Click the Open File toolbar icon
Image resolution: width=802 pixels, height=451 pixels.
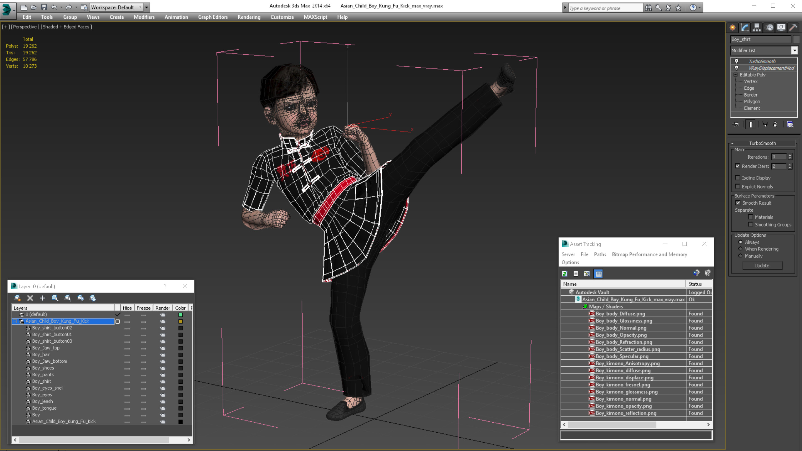(x=34, y=7)
